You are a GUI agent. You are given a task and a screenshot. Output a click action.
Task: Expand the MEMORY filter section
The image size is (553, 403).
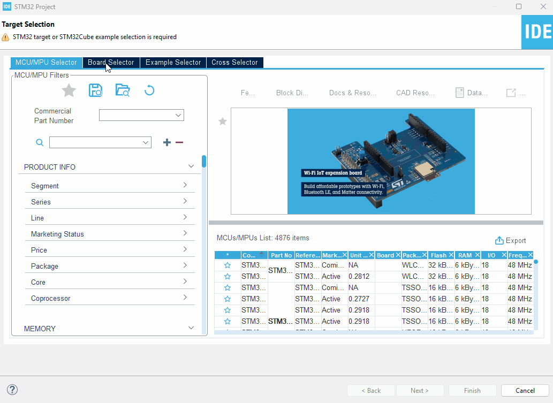click(x=191, y=327)
